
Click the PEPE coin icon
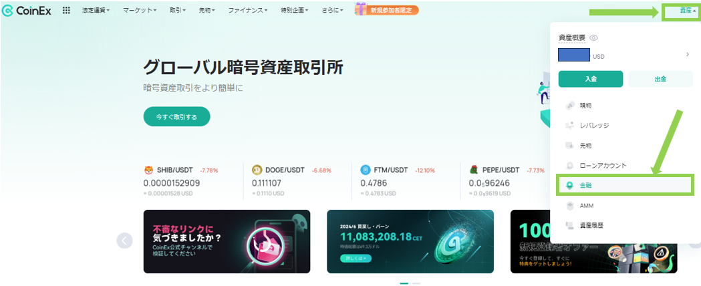(473, 170)
